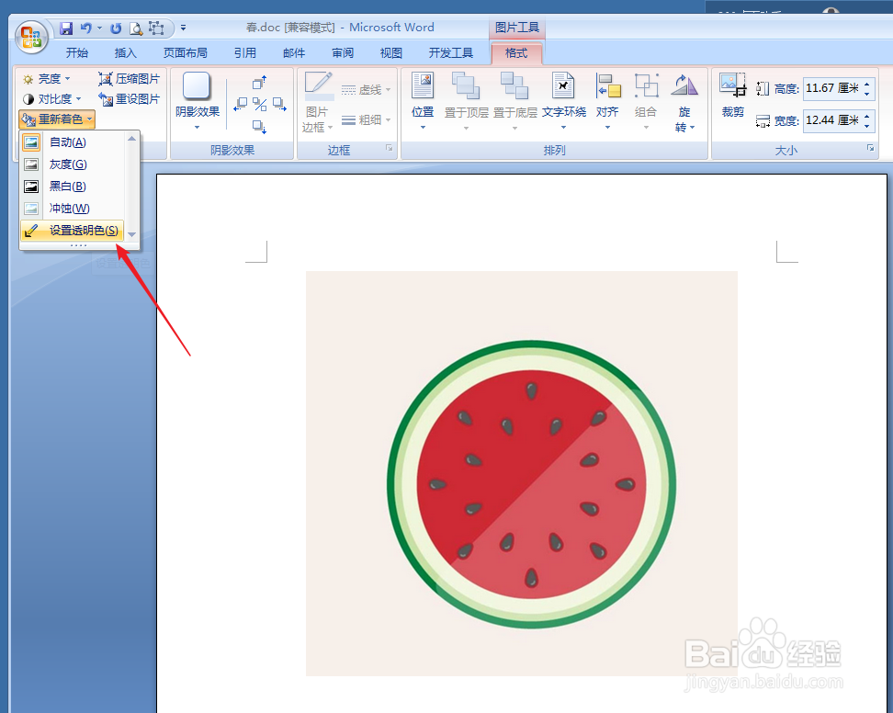The width and height of the screenshot is (893, 713).
Task: Open 文字环绕 text wrapping menu
Action: [x=564, y=102]
